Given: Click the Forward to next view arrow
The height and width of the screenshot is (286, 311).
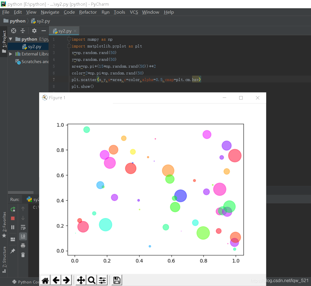Looking at the screenshot, I should point(66,280).
